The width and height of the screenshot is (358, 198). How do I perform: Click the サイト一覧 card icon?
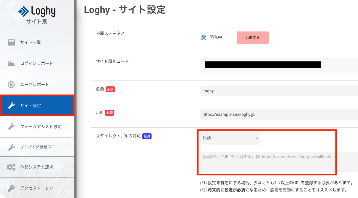click(11, 42)
